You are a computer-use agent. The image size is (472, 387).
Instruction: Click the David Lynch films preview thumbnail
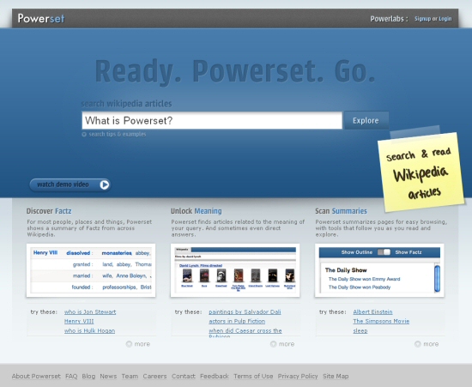pyautogui.click(x=235, y=270)
